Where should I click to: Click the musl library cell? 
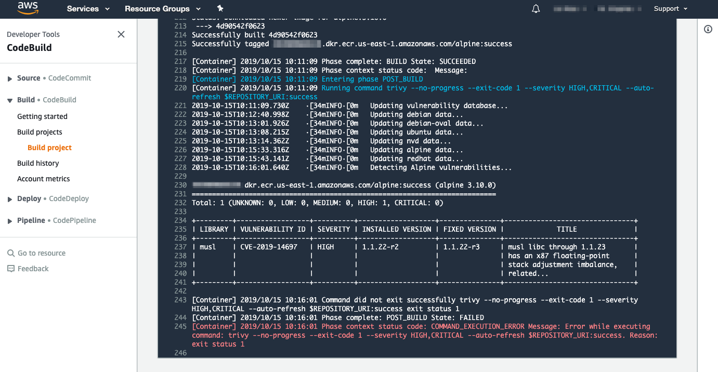[x=208, y=247]
